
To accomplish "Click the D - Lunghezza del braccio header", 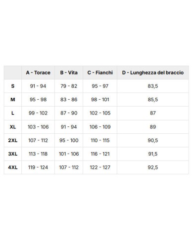I will 153,73.
